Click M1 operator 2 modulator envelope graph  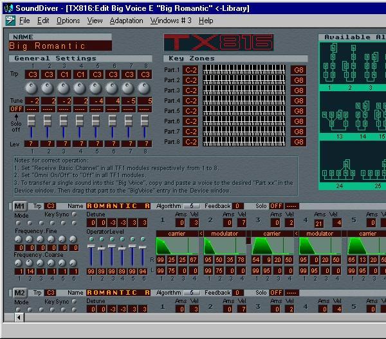225,246
